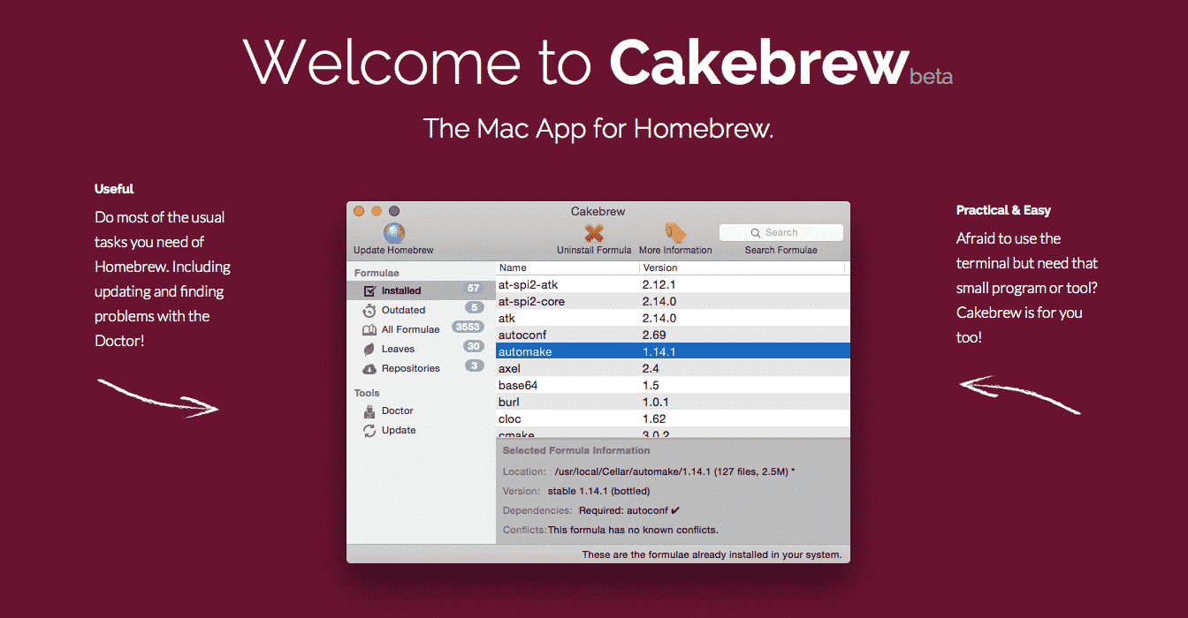Sort by the Name column header

567,268
